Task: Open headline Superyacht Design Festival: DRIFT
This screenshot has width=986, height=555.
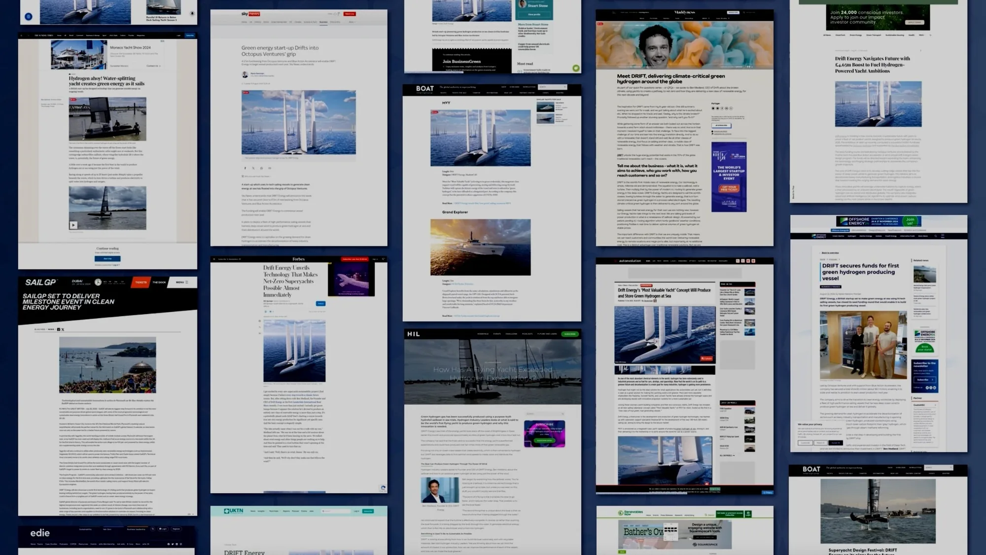Action: tap(863, 552)
